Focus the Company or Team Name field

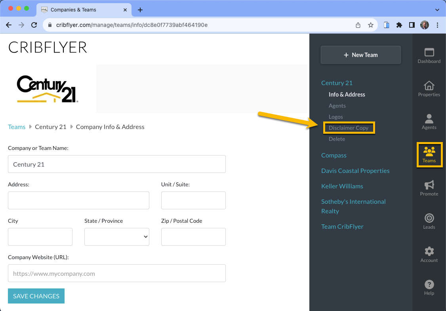tap(116, 164)
